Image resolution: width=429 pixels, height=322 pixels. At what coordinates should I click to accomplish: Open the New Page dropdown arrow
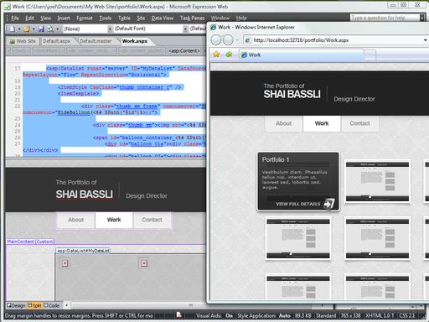[19, 29]
